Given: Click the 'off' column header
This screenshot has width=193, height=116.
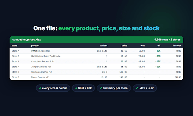Looking at the screenshot, I should (159, 46).
